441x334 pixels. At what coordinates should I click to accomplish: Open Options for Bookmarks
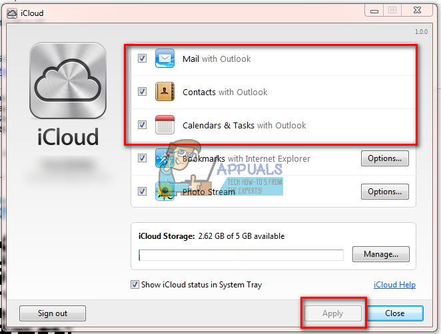point(385,158)
